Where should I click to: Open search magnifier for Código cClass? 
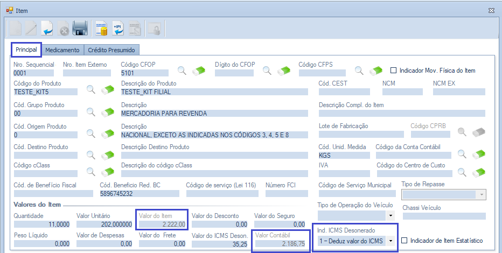[91, 172]
